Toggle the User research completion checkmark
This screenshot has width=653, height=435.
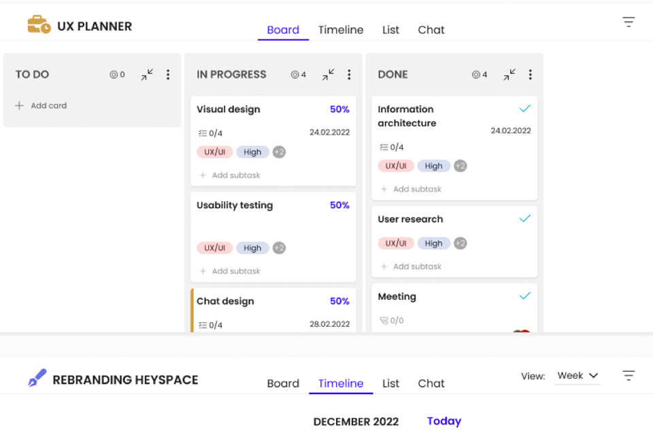(x=524, y=219)
